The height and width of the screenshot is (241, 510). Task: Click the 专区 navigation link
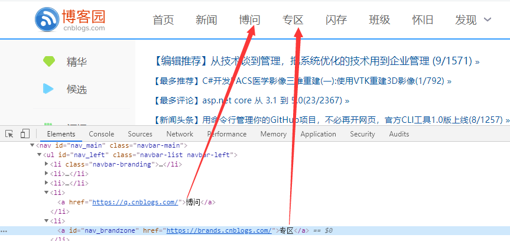293,19
